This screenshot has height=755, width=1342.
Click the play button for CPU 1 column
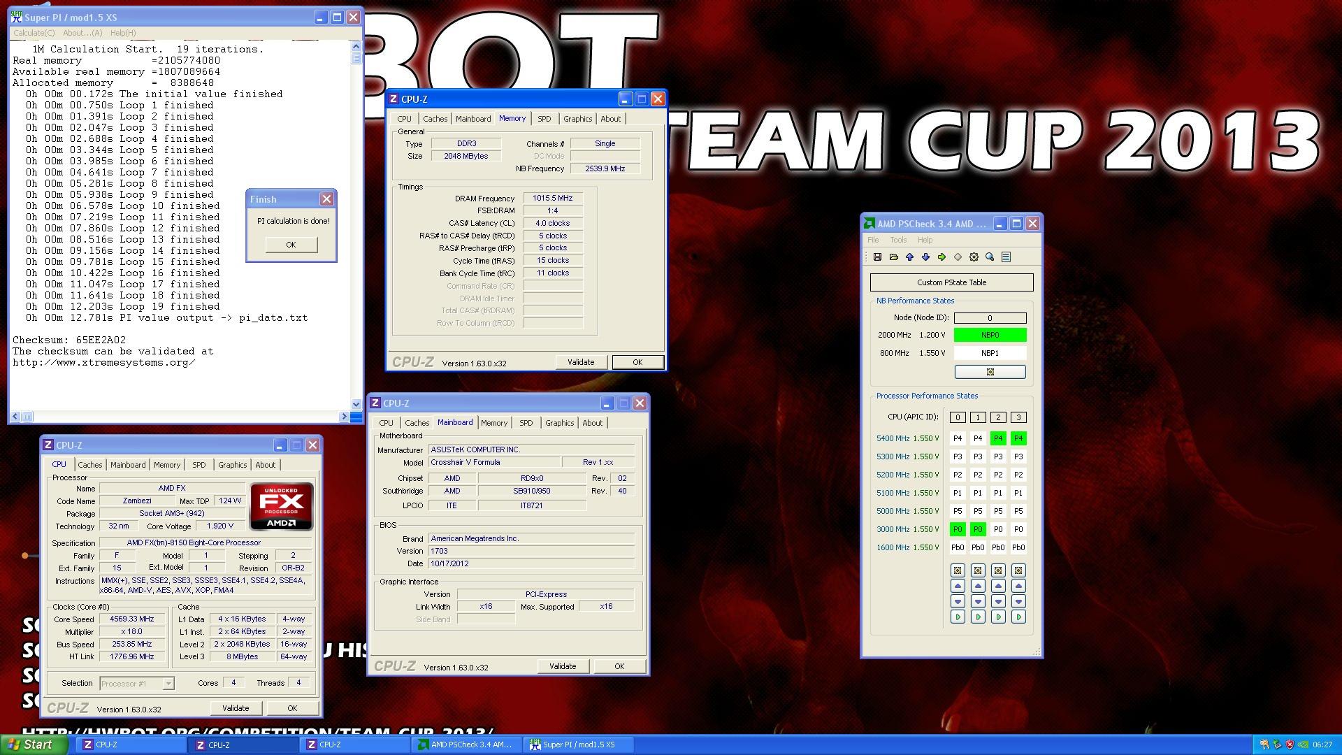(x=978, y=617)
